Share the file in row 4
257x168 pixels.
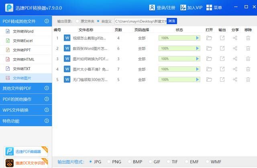point(235,69)
